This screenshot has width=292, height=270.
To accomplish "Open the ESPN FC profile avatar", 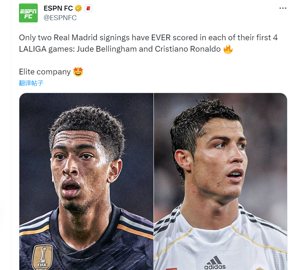I will [x=28, y=13].
